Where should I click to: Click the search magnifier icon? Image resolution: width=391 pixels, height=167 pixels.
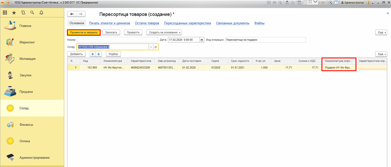pyautogui.click(x=32, y=13)
